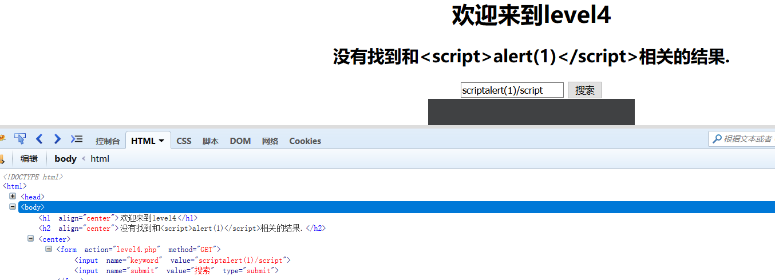The width and height of the screenshot is (775, 280).
Task: Click the 欢迎来到level4 page heading
Action: tap(531, 15)
